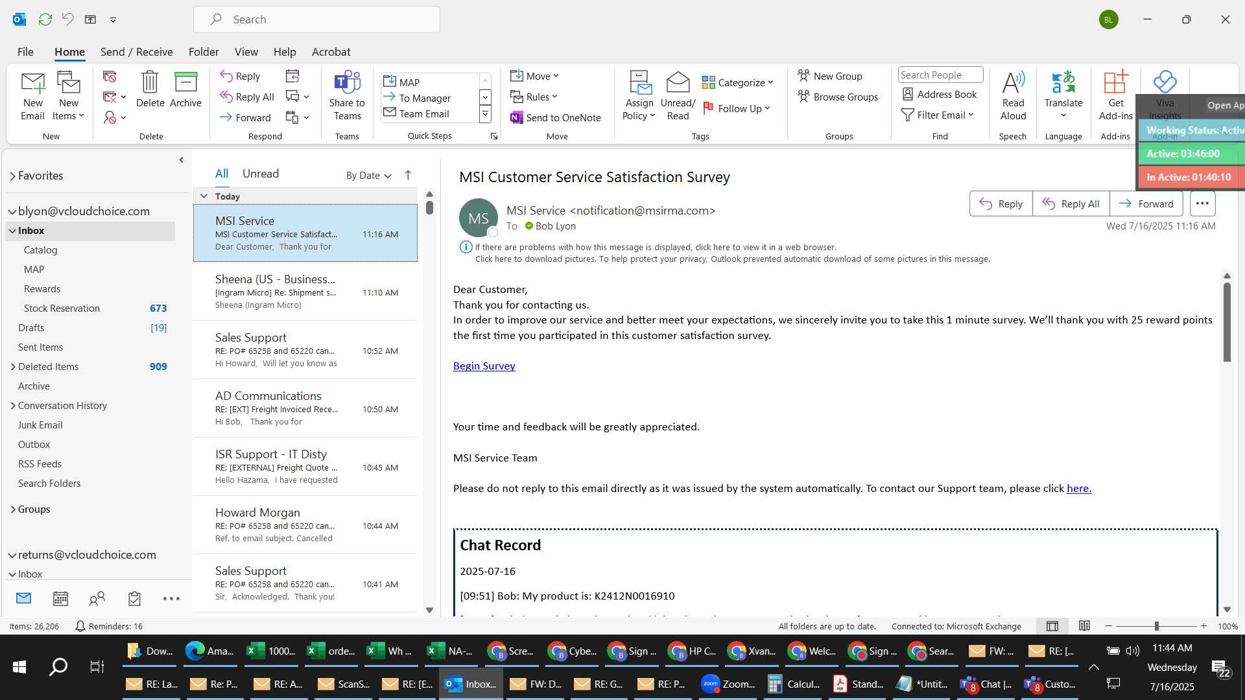Switch to Send / Receive tab
The width and height of the screenshot is (1245, 700).
pos(136,52)
